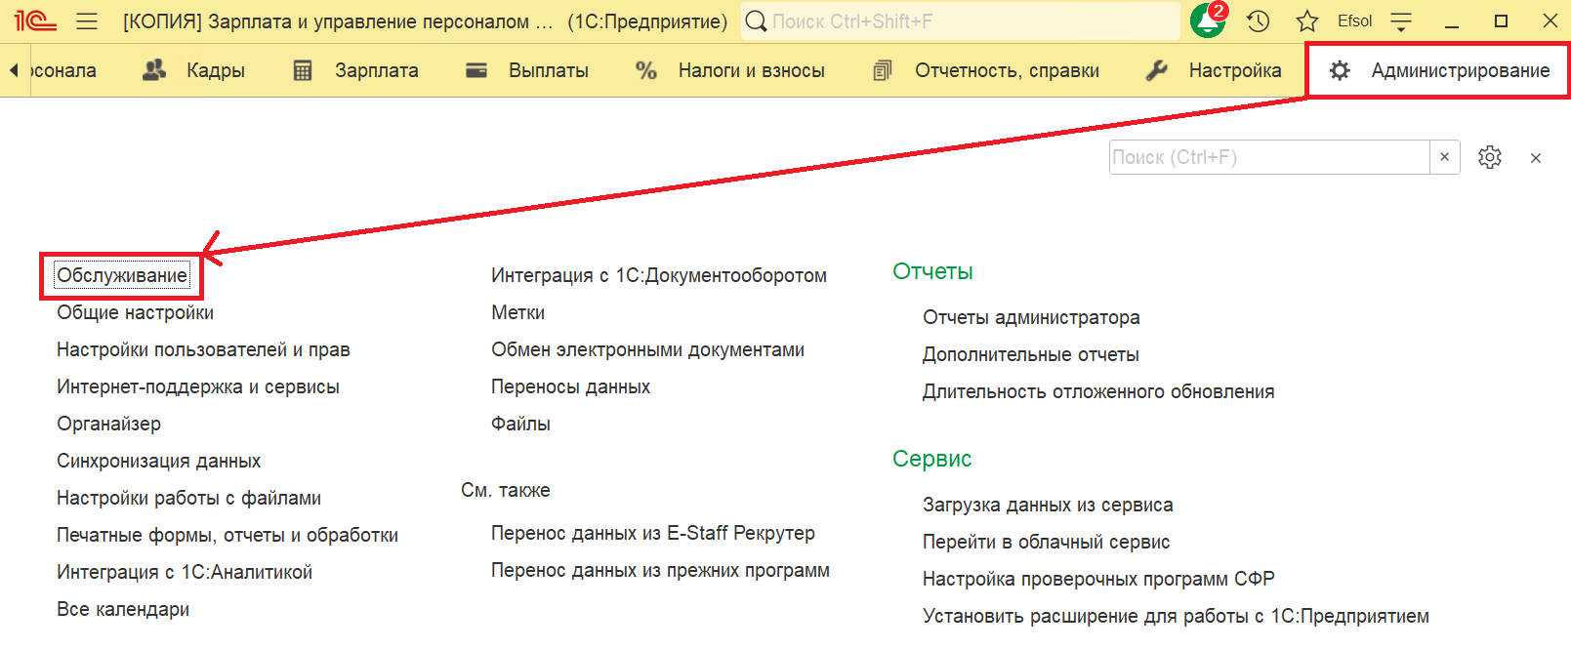Click the 1C logo icon

point(35,20)
